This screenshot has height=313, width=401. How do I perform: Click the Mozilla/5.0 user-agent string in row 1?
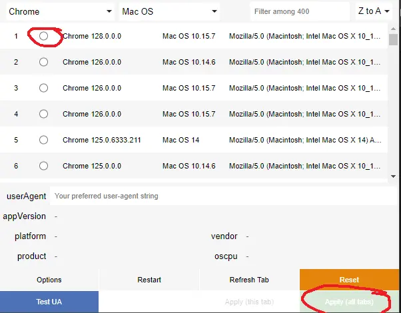click(x=304, y=36)
